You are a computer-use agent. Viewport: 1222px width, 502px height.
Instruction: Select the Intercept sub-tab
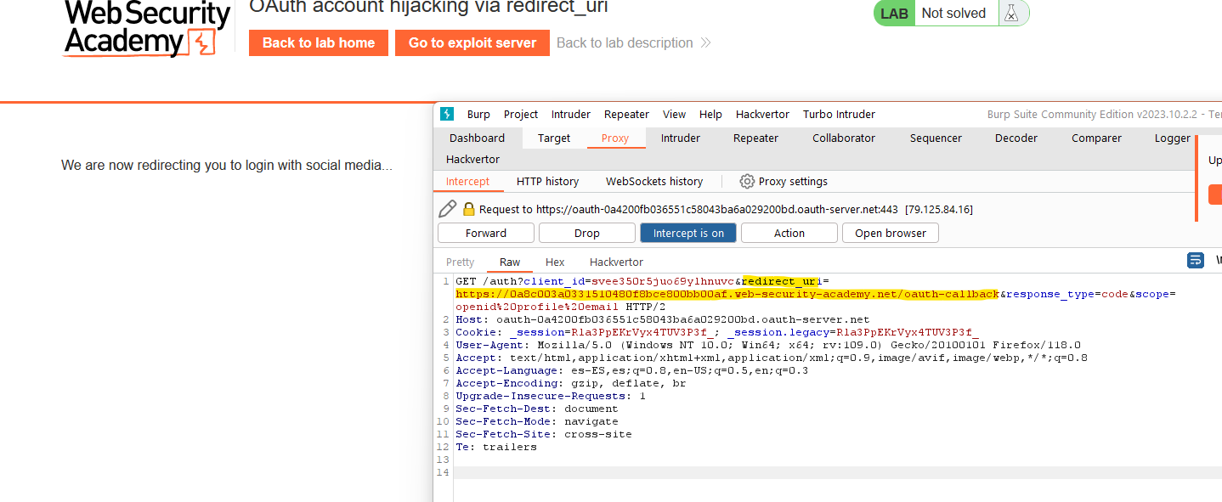(x=467, y=181)
